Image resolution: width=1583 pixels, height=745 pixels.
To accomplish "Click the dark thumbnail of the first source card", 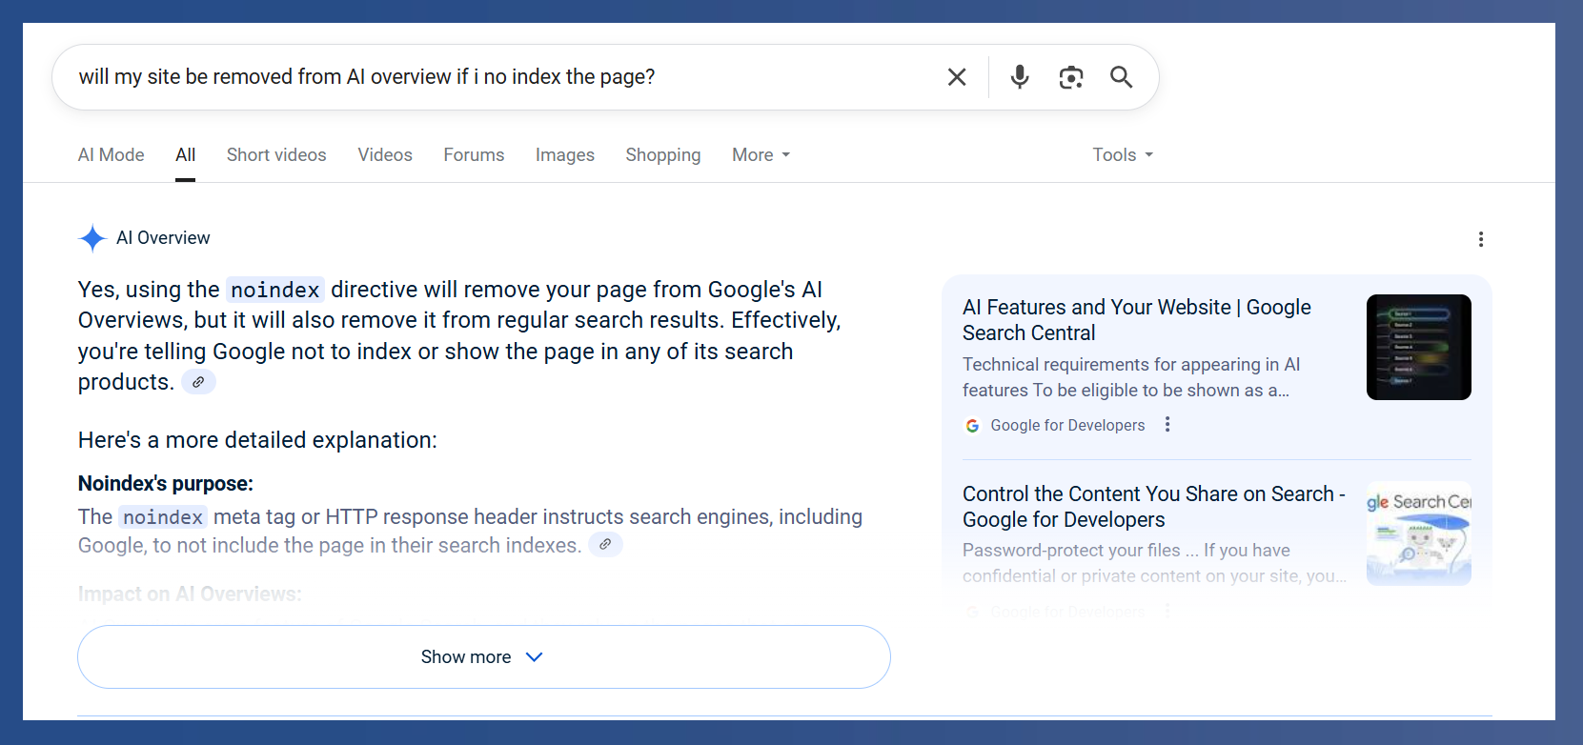I will point(1419,347).
